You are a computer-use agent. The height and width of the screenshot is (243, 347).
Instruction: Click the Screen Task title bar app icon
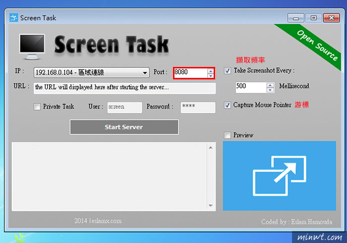(13, 18)
